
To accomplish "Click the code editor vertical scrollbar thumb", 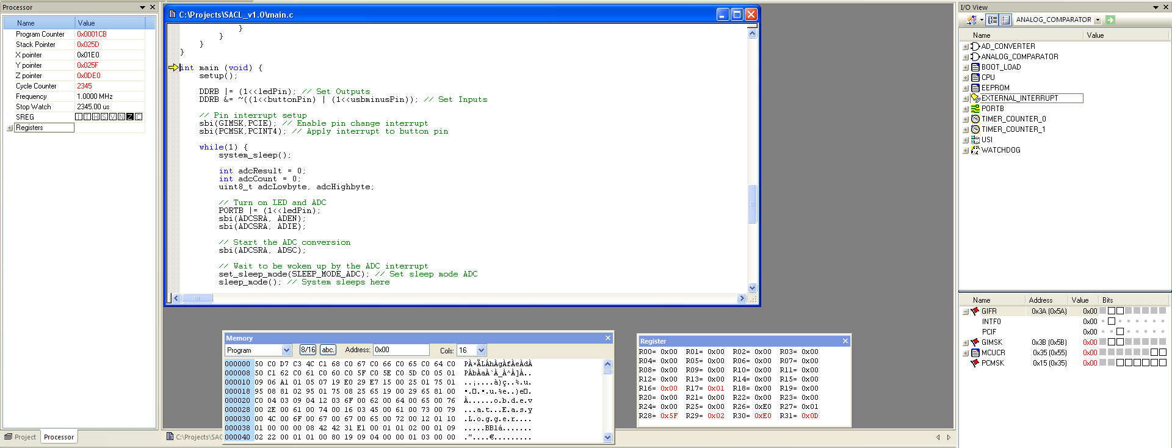I will pos(752,204).
